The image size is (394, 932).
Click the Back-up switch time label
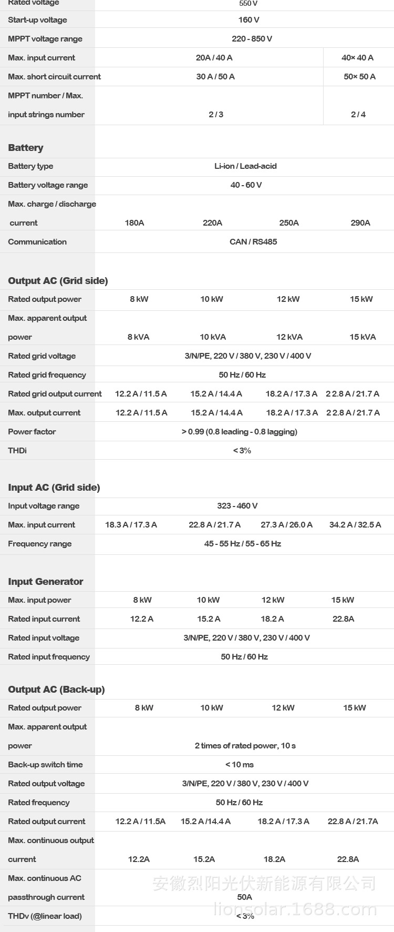coord(45,765)
